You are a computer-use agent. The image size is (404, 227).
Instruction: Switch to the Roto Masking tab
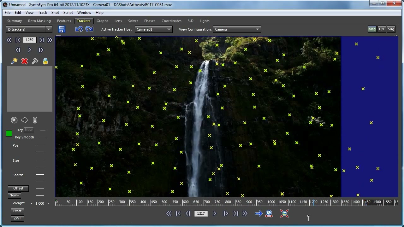pyautogui.click(x=39, y=21)
